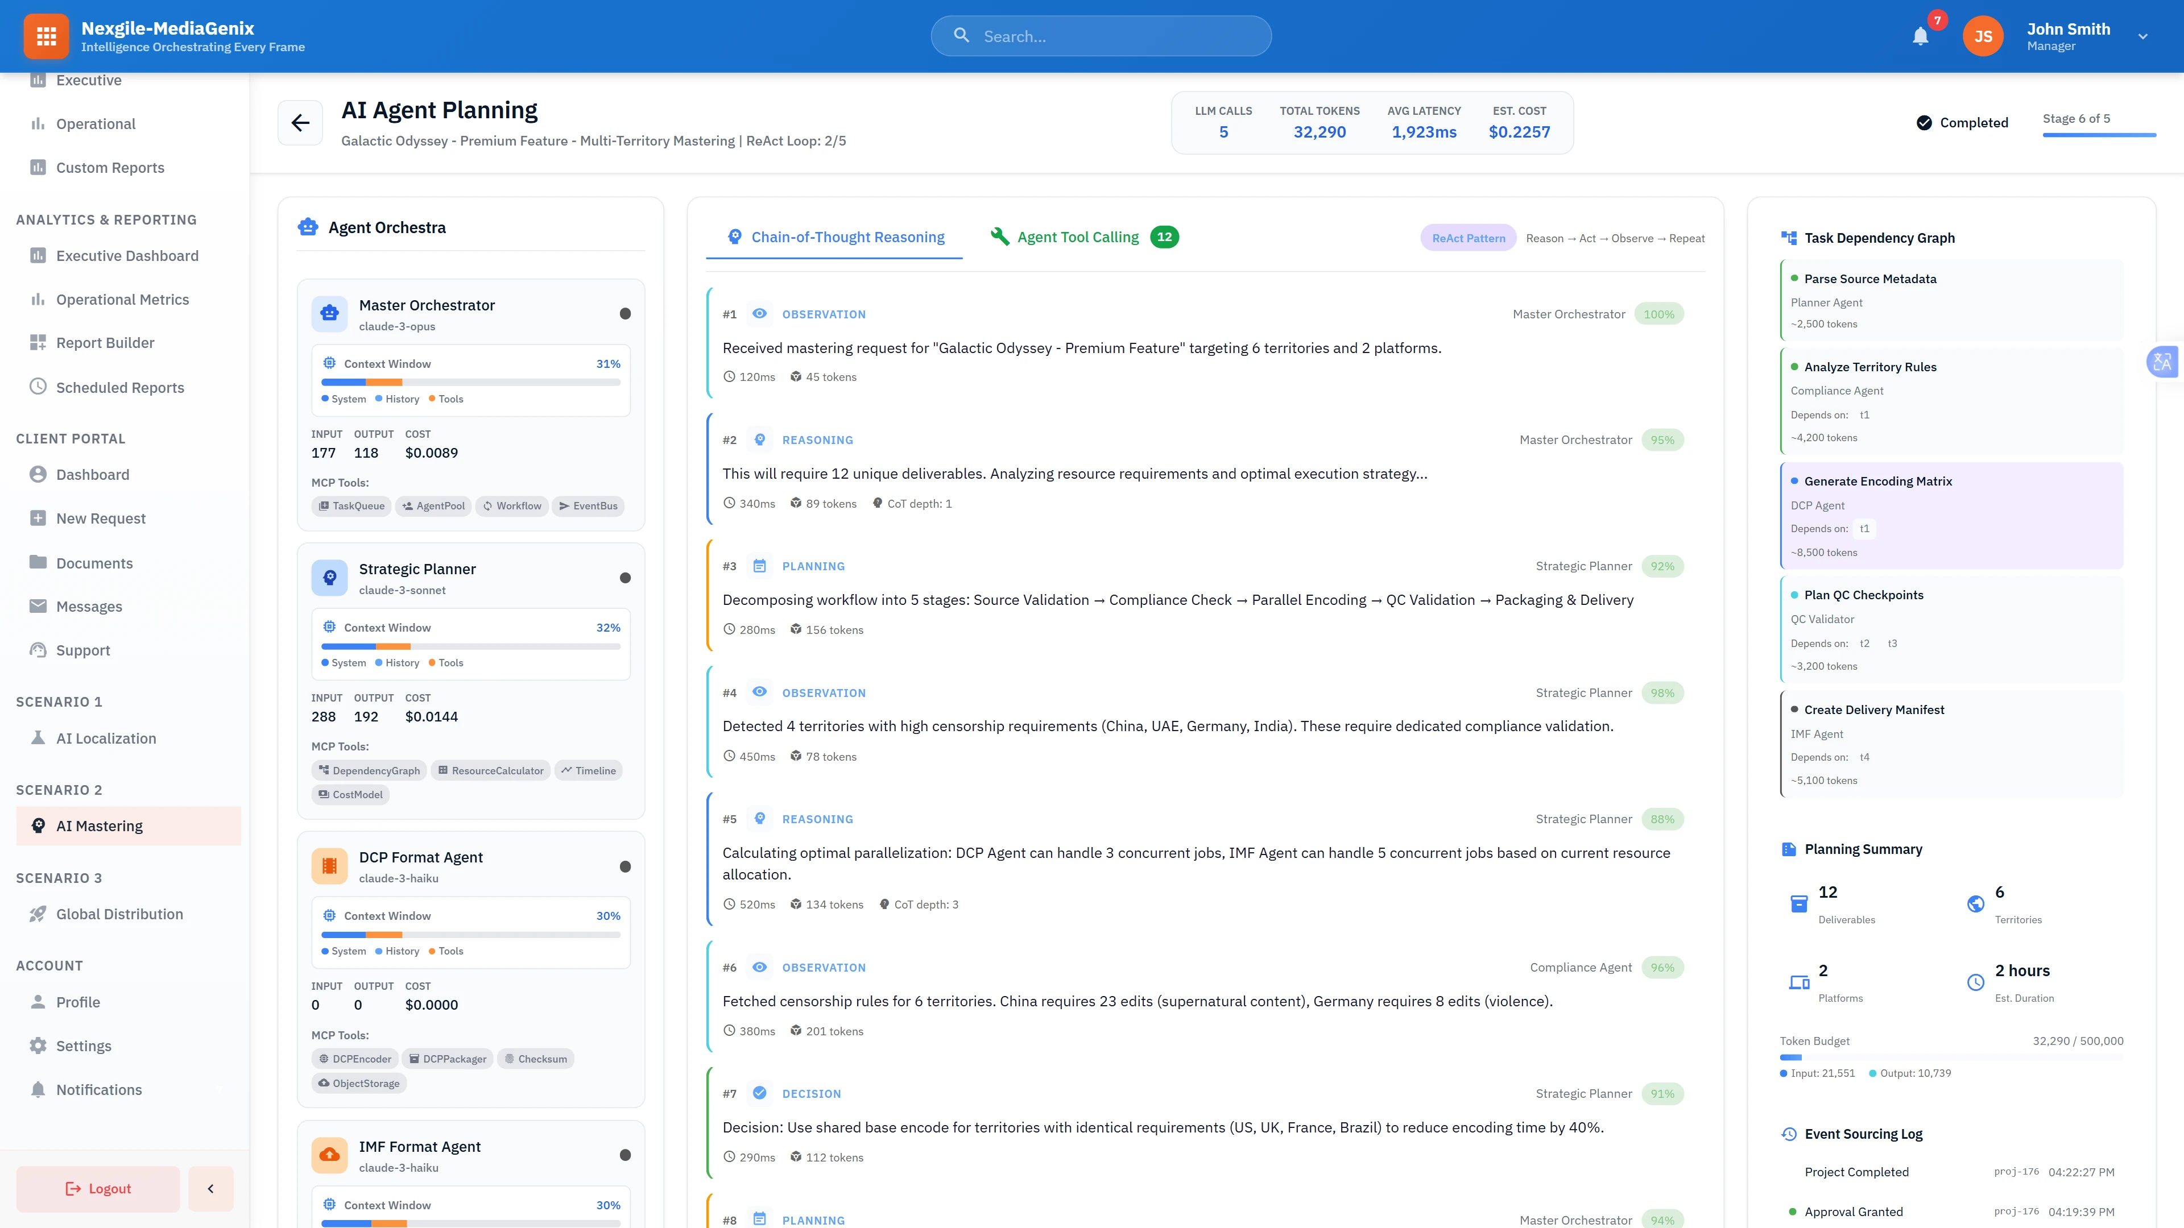Open New Request in the Client Portal
The image size is (2184, 1228).
click(x=101, y=518)
